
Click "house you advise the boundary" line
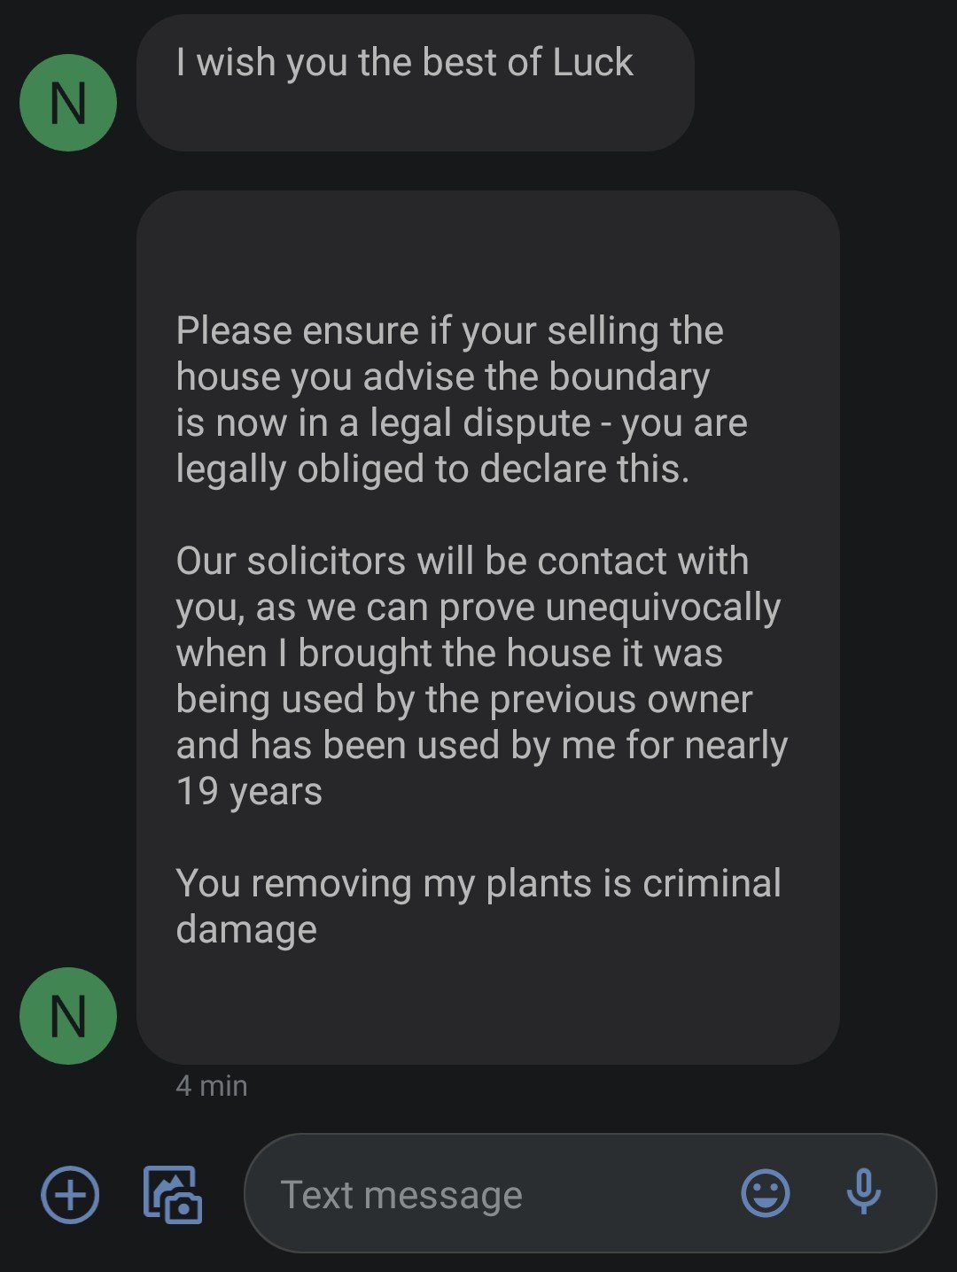click(x=442, y=377)
